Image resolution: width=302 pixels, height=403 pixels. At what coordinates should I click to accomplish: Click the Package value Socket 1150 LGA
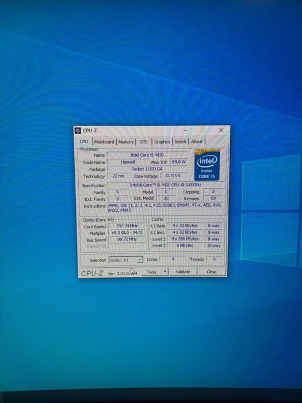click(147, 169)
